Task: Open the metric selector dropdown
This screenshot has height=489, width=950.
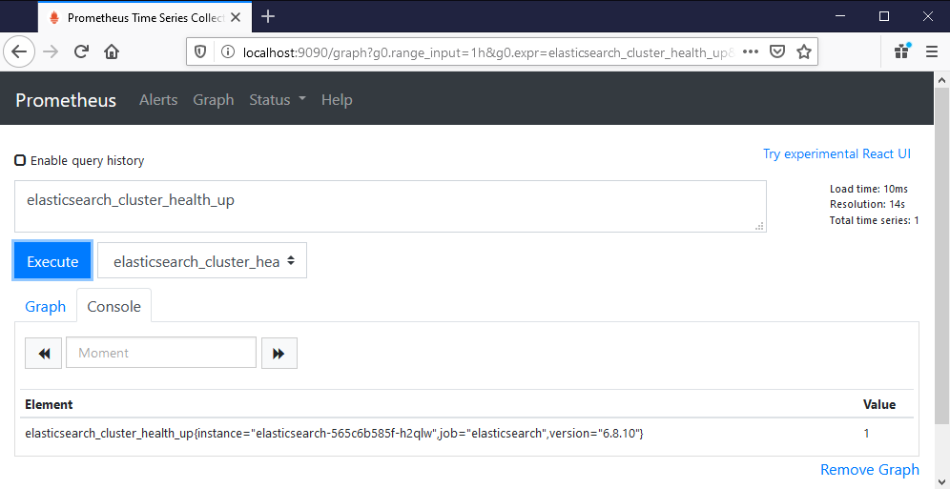Action: pyautogui.click(x=202, y=260)
